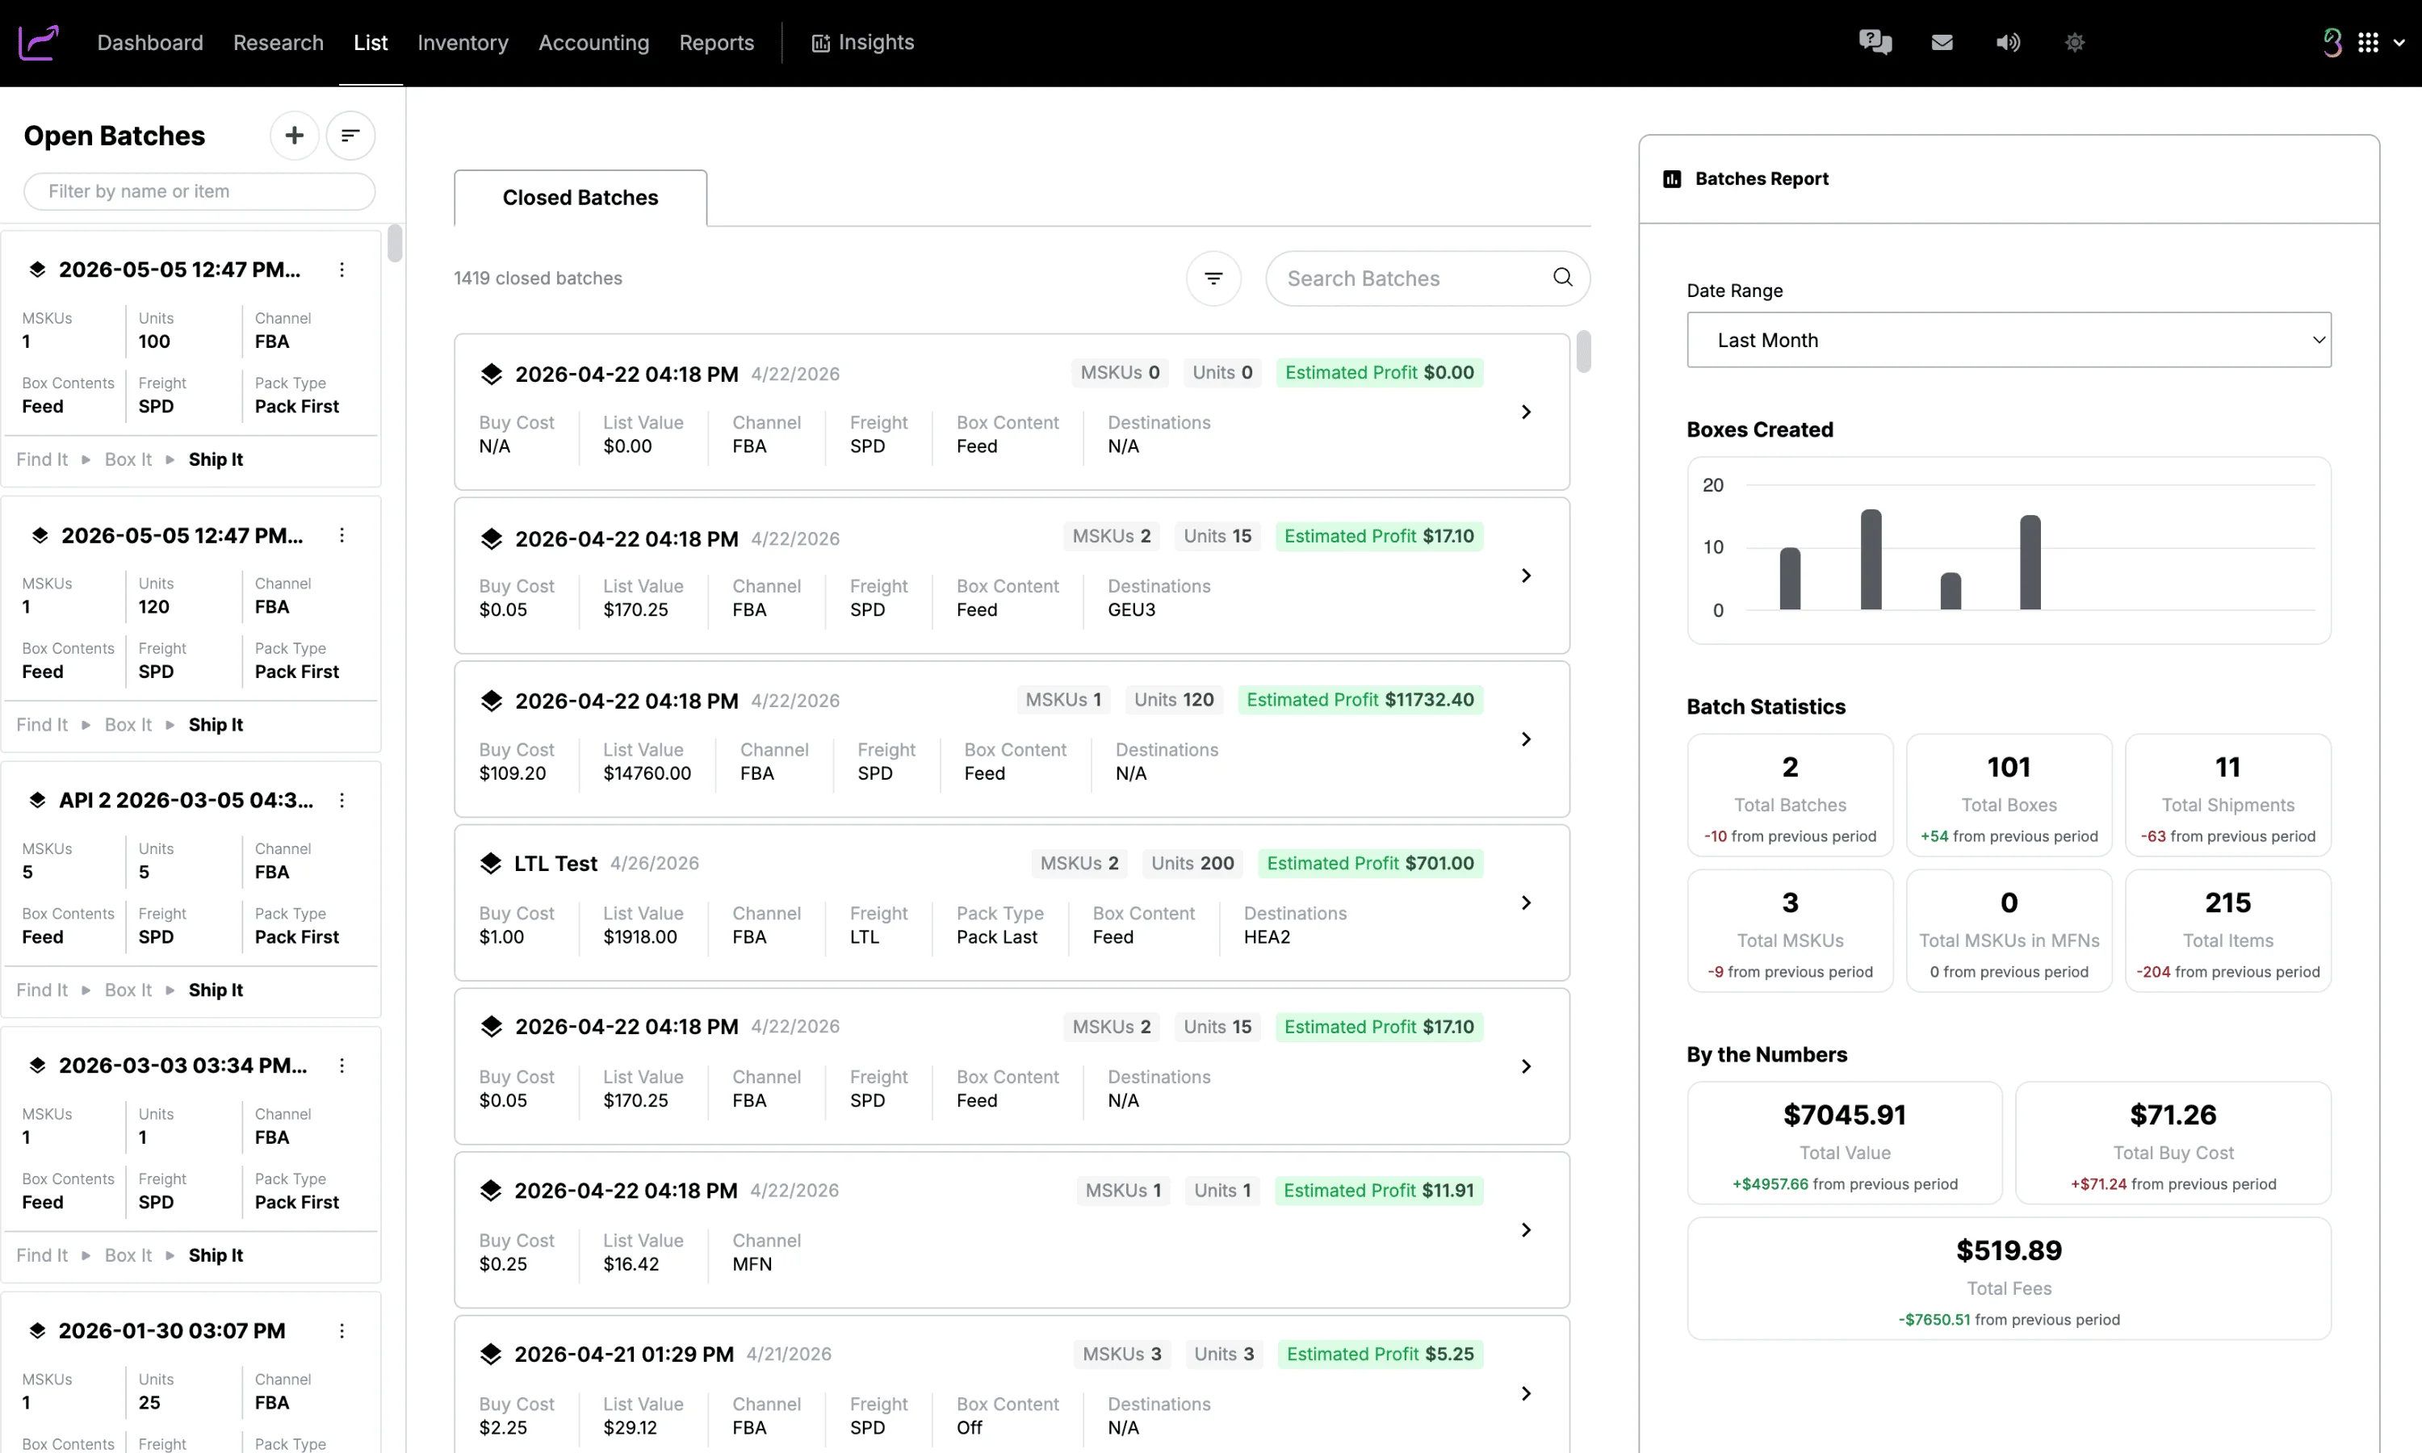
Task: Click Find It on first 2026-05-05 batch
Action: click(42, 459)
